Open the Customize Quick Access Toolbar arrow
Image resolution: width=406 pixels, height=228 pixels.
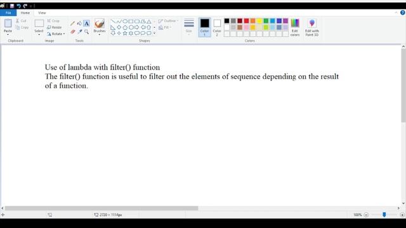pos(30,6)
